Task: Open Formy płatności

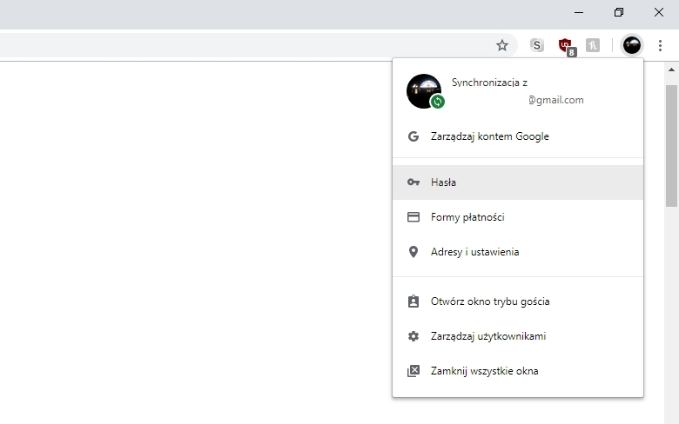Action: (x=467, y=217)
